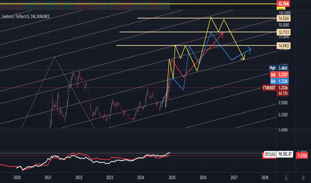This screenshot has width=311, height=183.
Task: Click the Bid 1.2326 price label
Action: tap(279, 81)
